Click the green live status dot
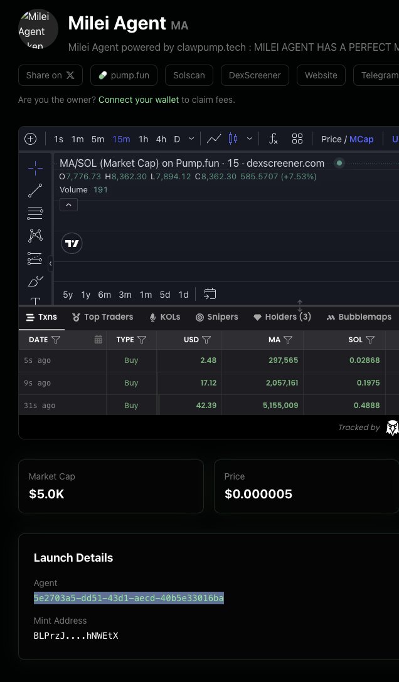Screen dimensions: 399x682 pyautogui.click(x=339, y=163)
